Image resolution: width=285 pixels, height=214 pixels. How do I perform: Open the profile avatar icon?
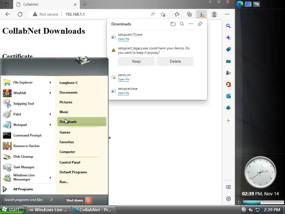tap(214, 14)
